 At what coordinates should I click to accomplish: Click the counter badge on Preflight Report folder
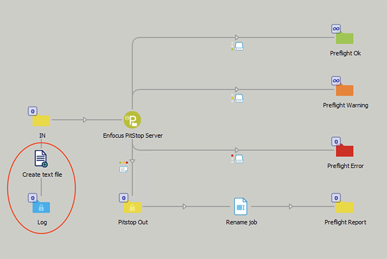click(336, 198)
